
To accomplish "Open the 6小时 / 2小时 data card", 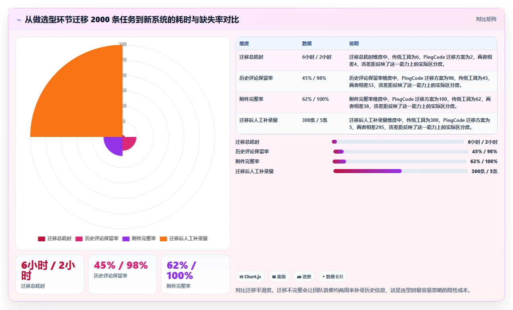I will point(50,274).
